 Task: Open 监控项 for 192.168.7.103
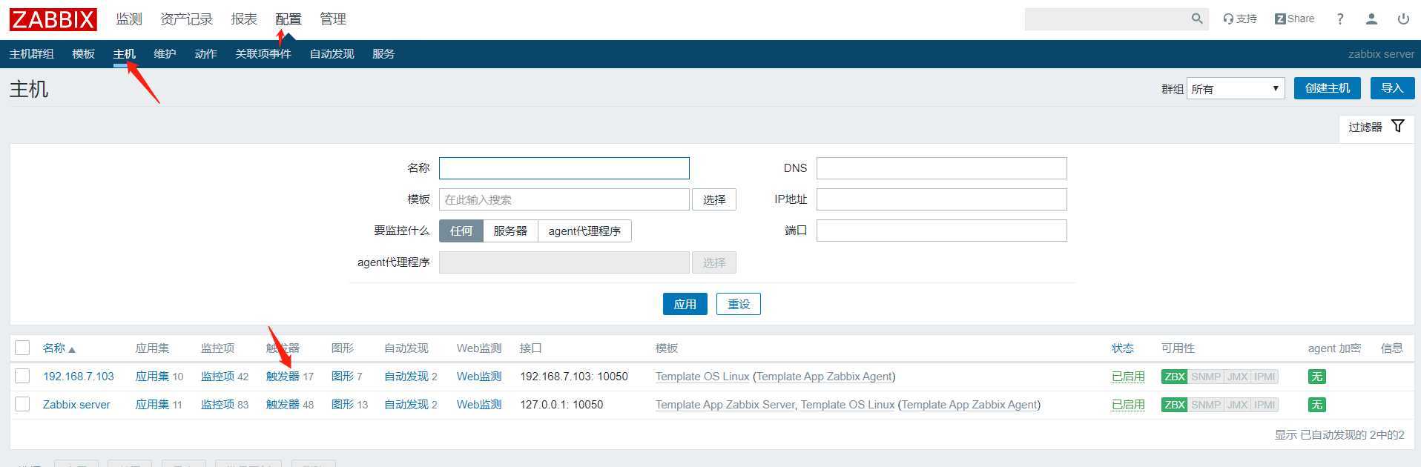tap(217, 376)
